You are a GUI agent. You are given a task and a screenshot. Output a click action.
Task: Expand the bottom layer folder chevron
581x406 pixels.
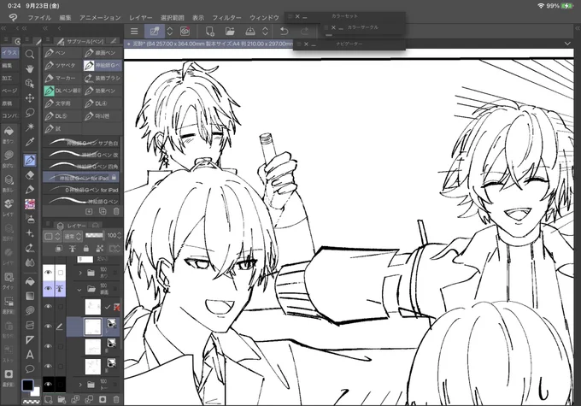tap(80, 385)
